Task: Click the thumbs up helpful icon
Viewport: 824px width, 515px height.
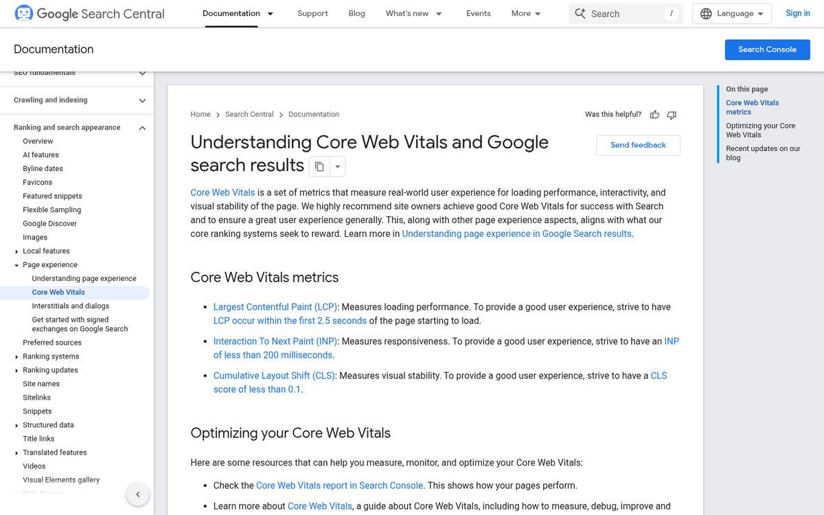Action: [x=654, y=115]
